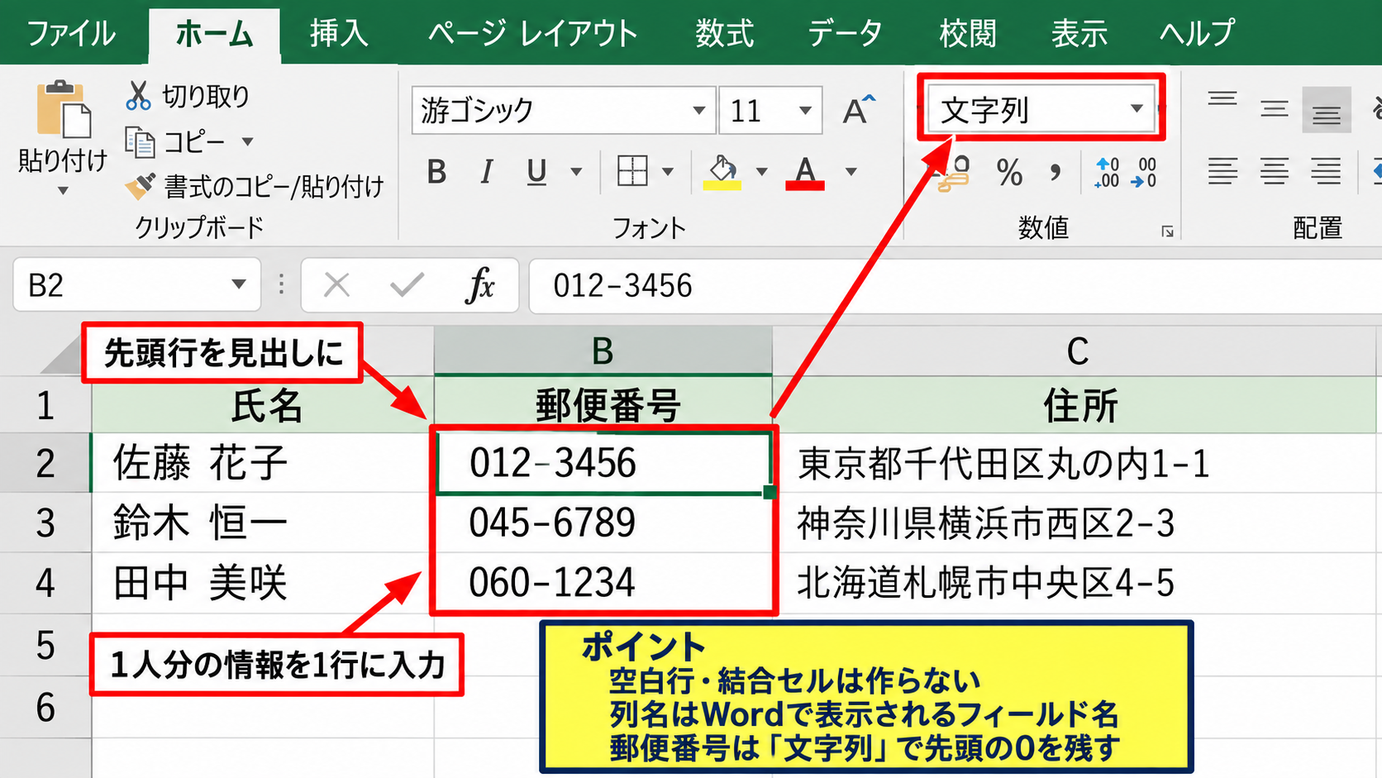This screenshot has width=1382, height=778.
Task: Select Align Left icon
Action: [x=1222, y=171]
